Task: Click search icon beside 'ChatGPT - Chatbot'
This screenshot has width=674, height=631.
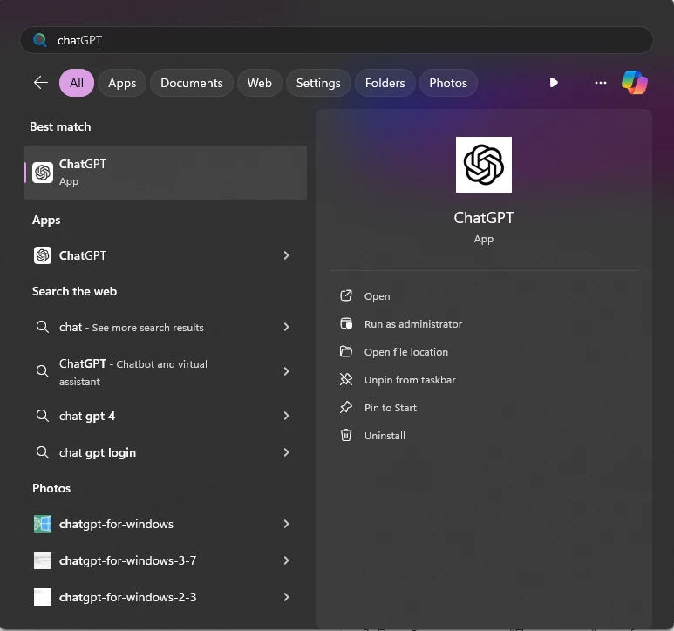Action: [x=42, y=371]
